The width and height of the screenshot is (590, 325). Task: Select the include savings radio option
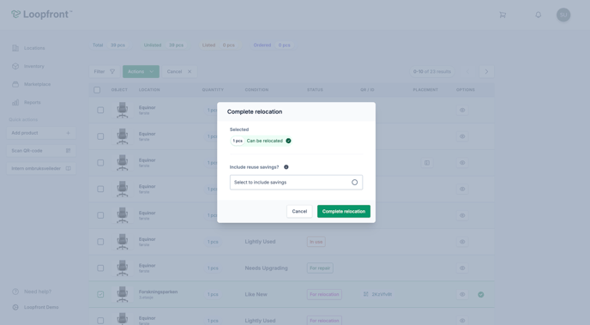tap(354, 183)
